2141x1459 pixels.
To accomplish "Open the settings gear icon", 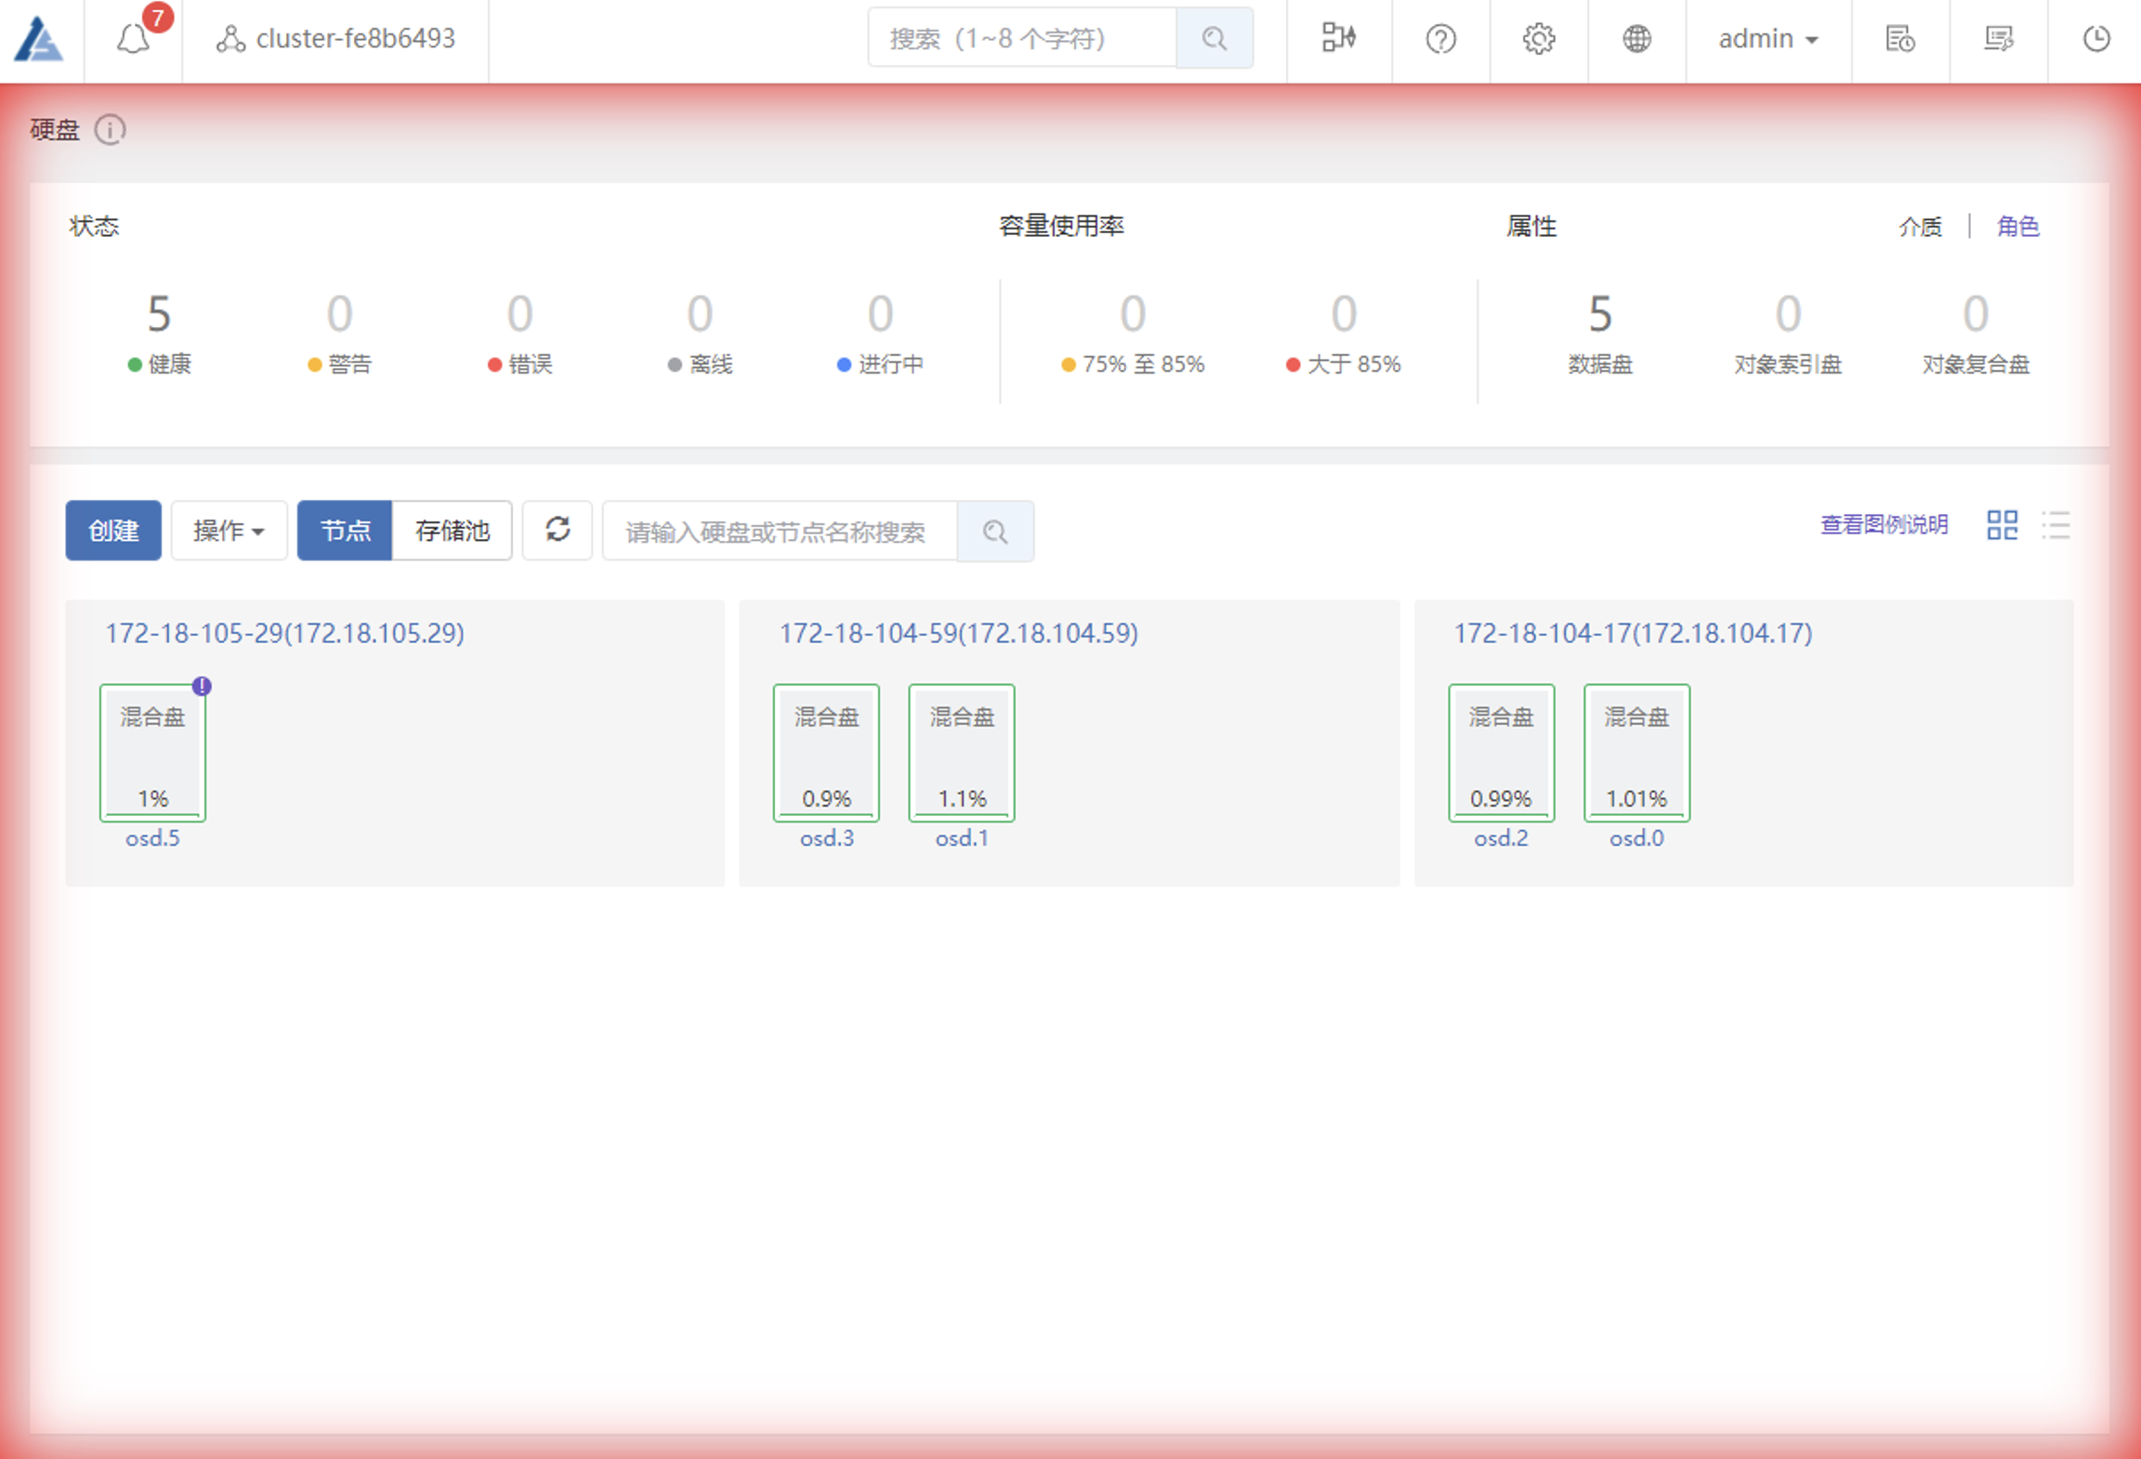I will 1539,39.
